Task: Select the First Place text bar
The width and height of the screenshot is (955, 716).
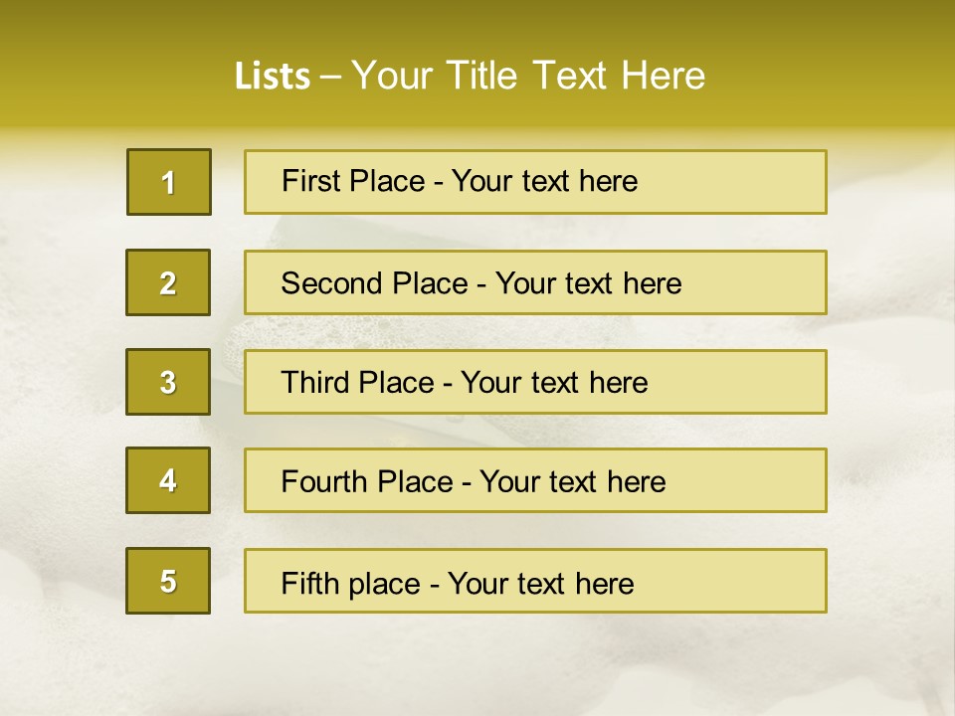Action: (535, 182)
